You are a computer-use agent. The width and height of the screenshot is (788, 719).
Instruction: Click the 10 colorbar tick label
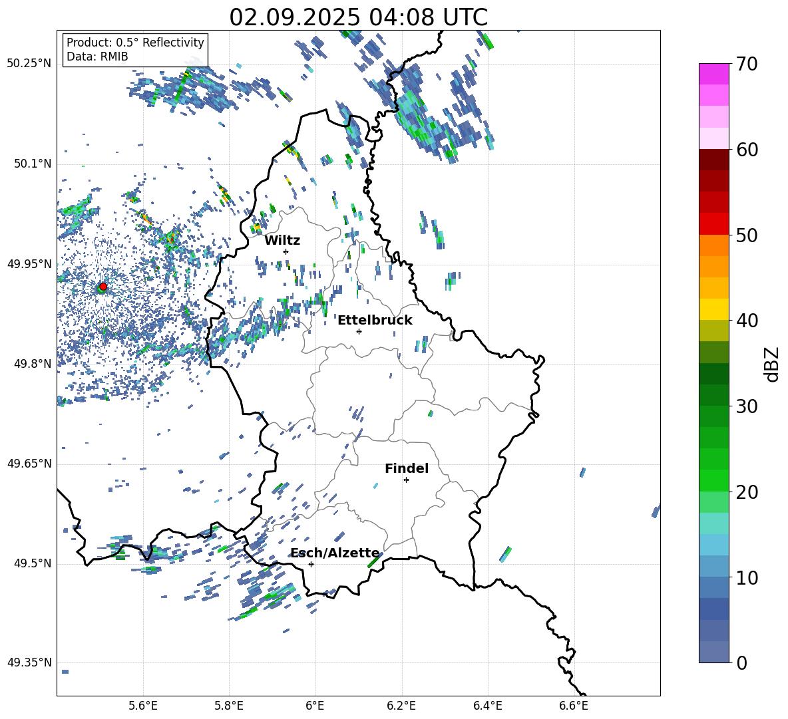(746, 577)
